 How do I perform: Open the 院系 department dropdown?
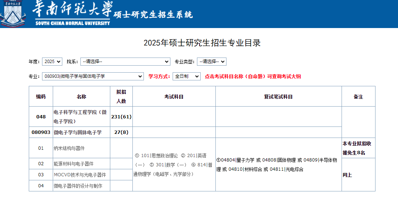tap(125, 62)
